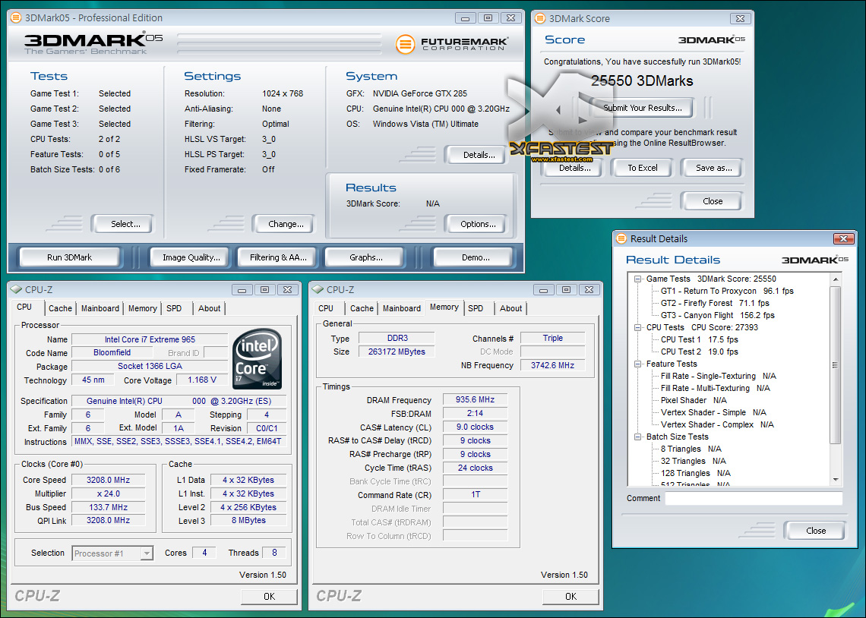Click the 3DMark05 Professional Edition title bar icon

point(16,18)
